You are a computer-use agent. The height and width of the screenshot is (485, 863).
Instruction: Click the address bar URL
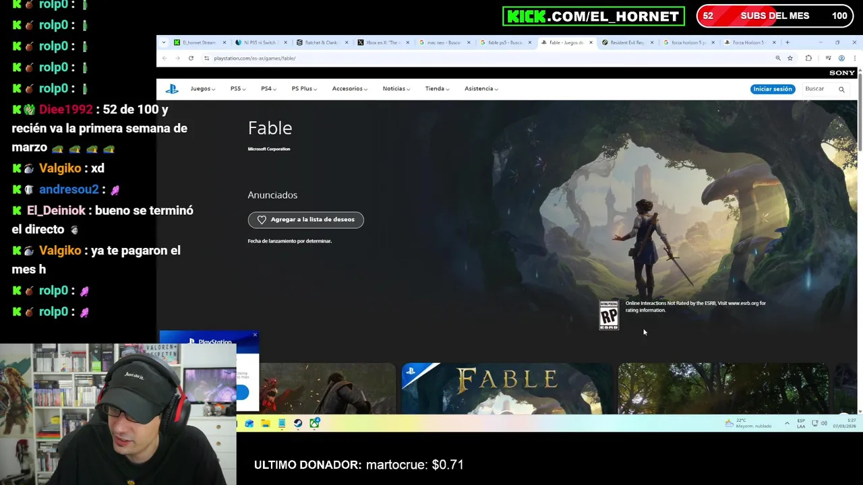(255, 59)
